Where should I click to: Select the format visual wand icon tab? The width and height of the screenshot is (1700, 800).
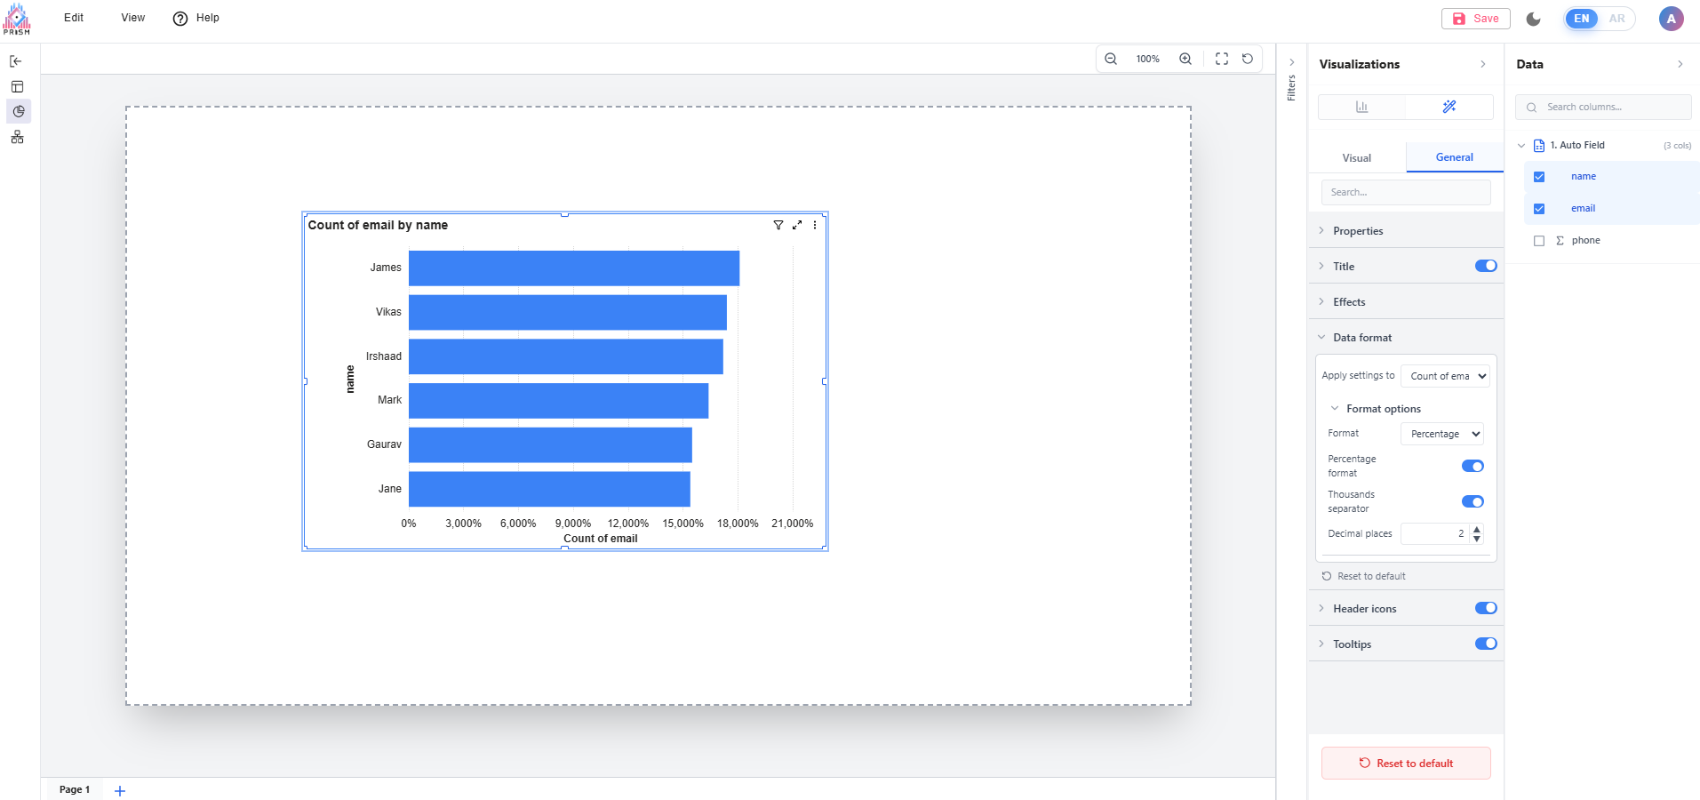[x=1449, y=107]
